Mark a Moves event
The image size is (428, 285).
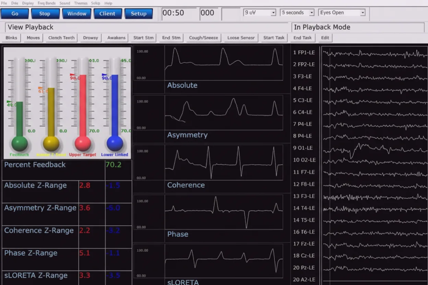coord(33,38)
